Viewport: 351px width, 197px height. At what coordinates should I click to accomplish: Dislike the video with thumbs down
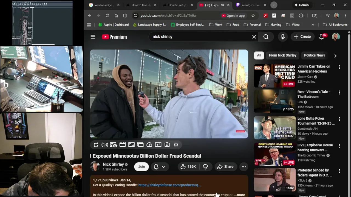coord(205,167)
